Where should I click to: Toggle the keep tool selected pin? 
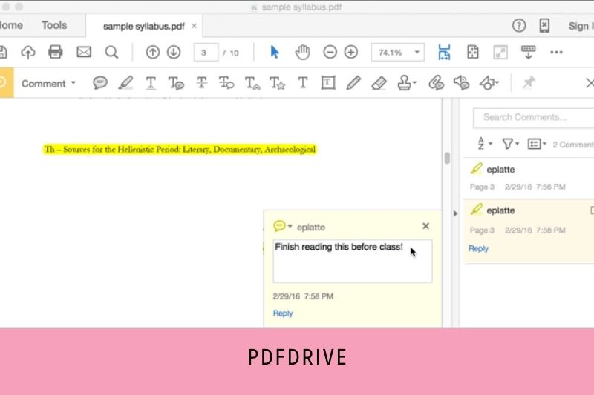(x=529, y=82)
